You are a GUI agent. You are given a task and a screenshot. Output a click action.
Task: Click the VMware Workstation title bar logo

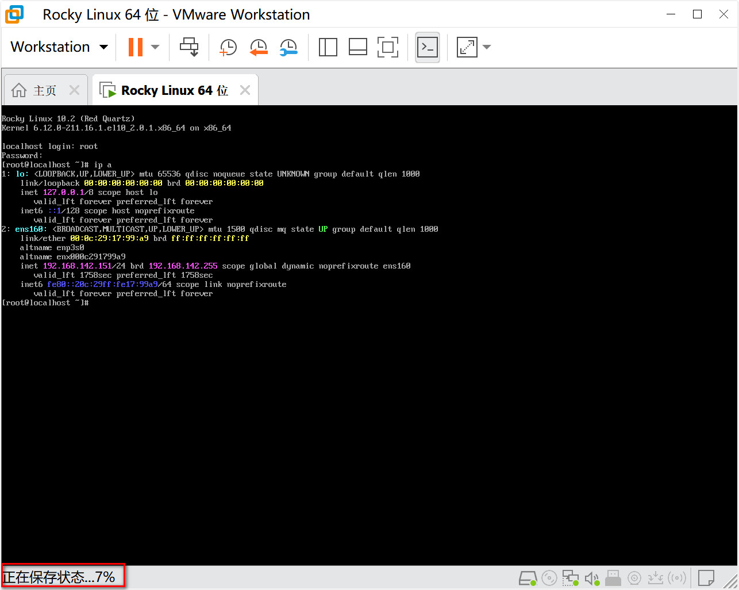coord(14,14)
